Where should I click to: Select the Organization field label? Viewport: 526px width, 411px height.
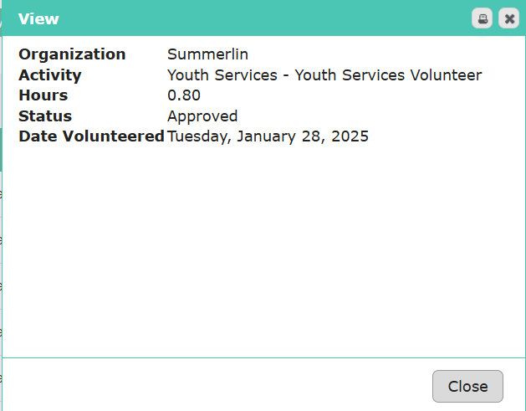click(x=72, y=54)
